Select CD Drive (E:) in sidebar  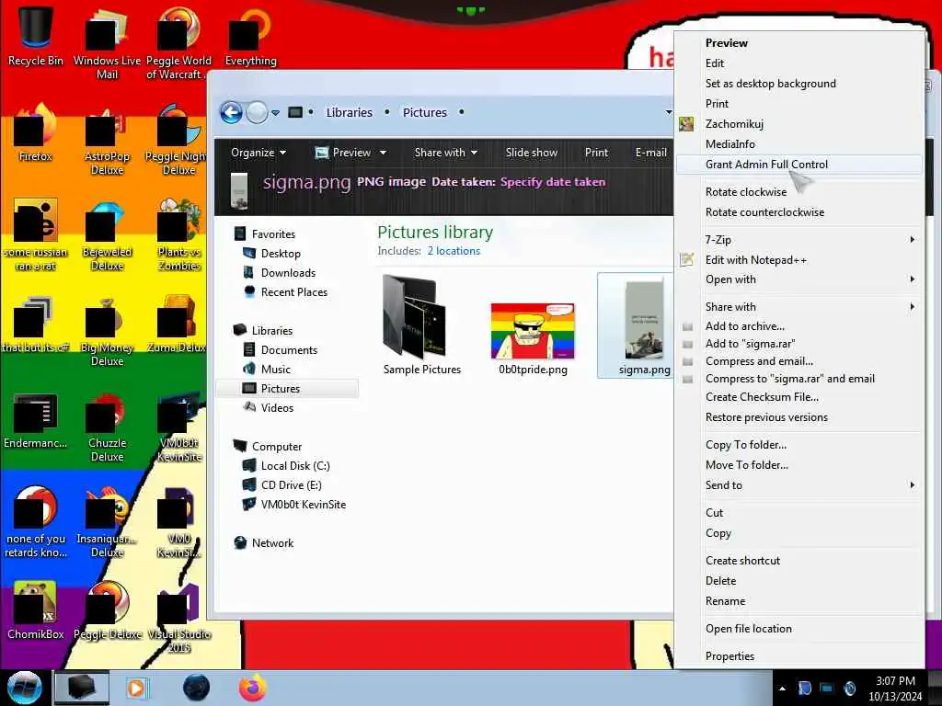click(291, 485)
